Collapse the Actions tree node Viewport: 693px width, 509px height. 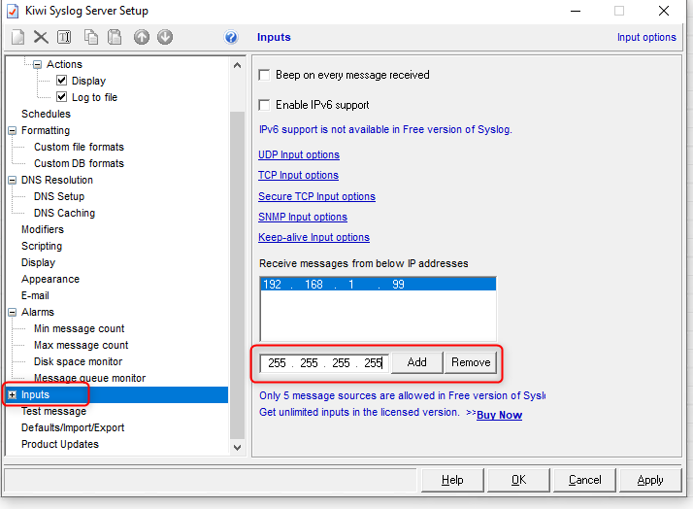click(38, 64)
